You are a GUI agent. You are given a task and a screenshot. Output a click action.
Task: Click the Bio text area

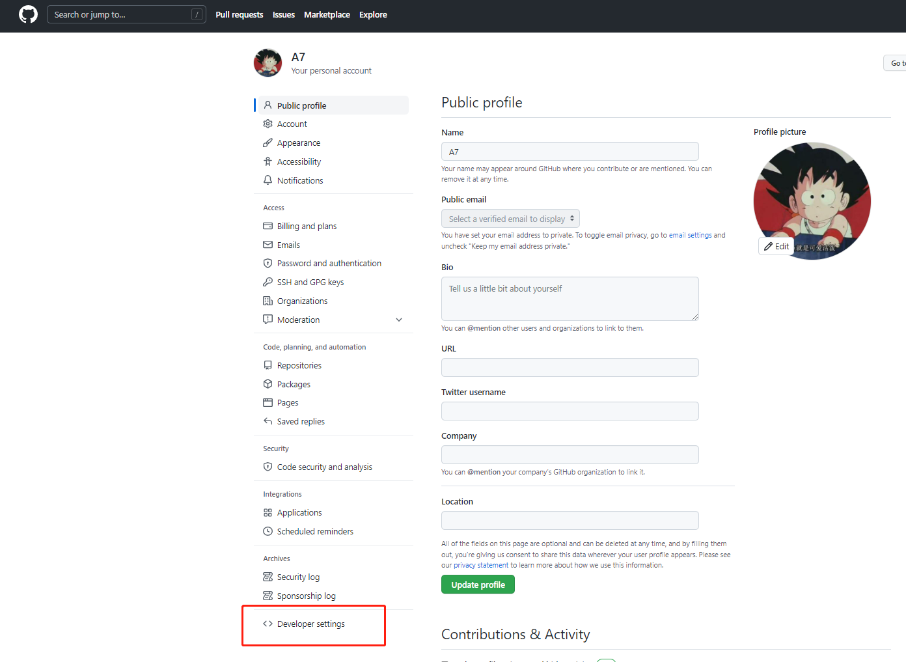pos(570,299)
